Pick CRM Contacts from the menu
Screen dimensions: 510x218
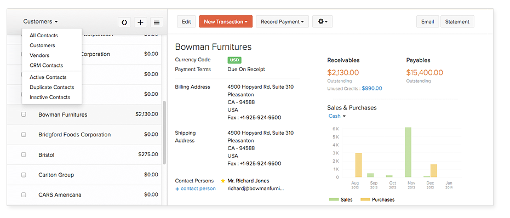(x=46, y=65)
